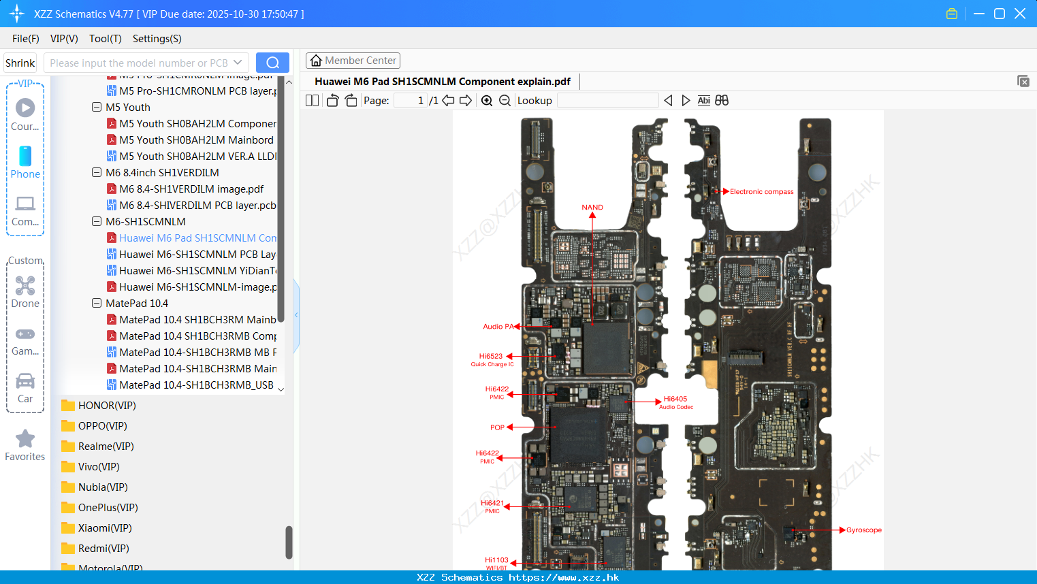Open M5 Youth SH0BAH2LM Mainbord file
The height and width of the screenshot is (584, 1037).
(191, 140)
